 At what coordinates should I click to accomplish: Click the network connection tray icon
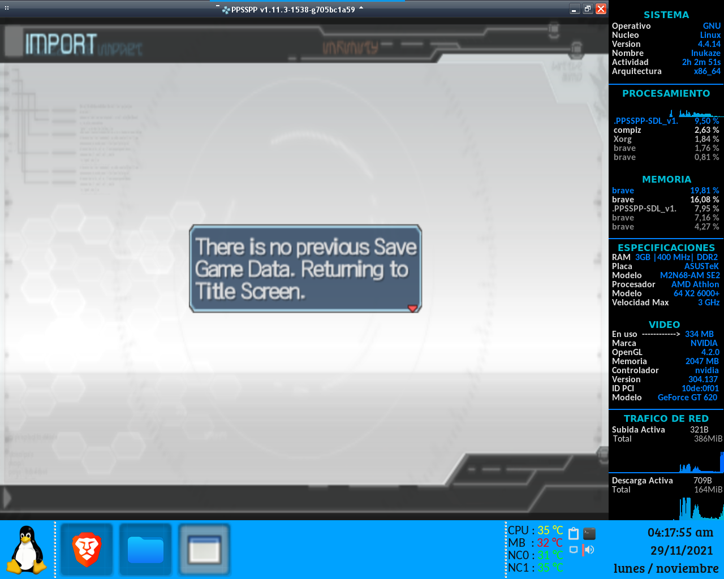click(574, 550)
